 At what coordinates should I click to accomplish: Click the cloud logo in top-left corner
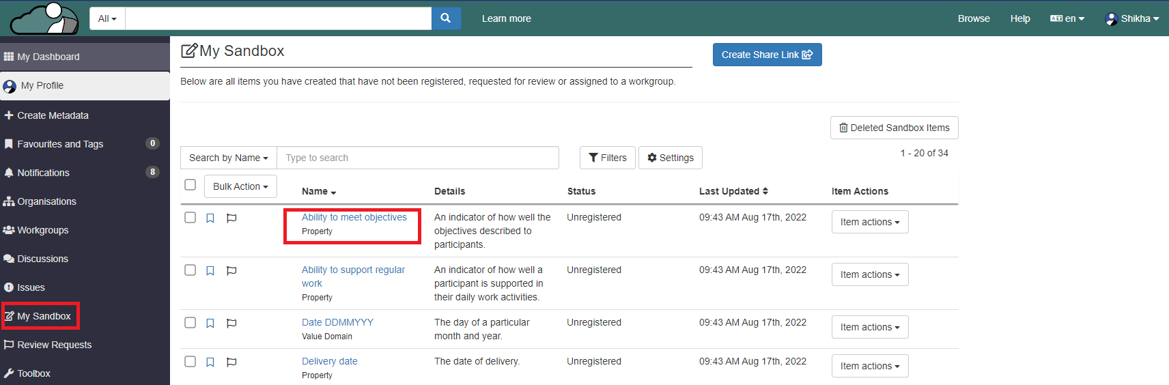(x=44, y=18)
